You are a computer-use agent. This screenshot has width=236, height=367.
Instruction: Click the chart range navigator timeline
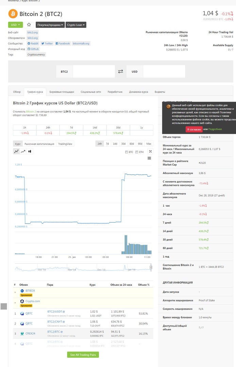(83, 267)
